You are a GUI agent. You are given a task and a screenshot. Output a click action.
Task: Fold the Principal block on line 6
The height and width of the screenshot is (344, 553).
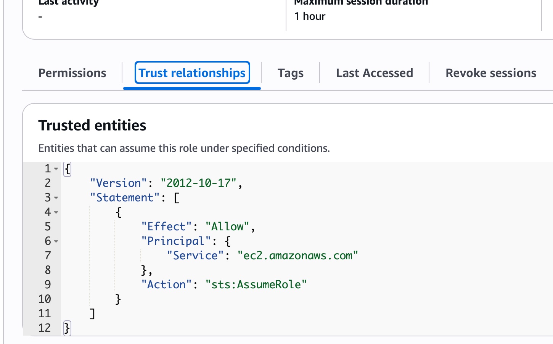click(56, 241)
